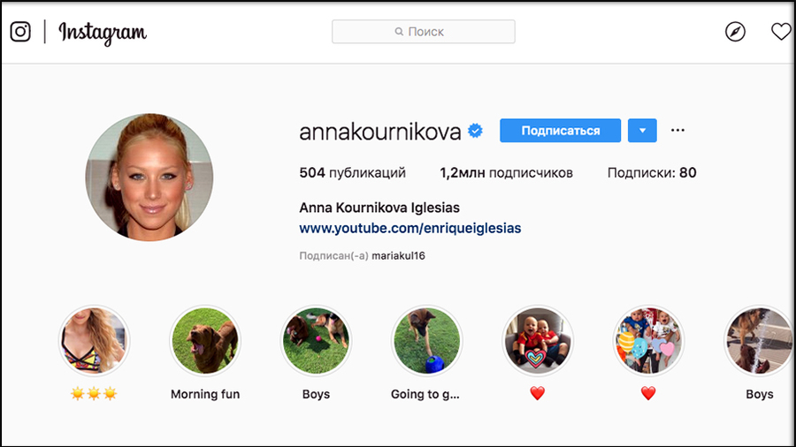Click the verified badge next to annakournikova
796x447 pixels.
475,131
